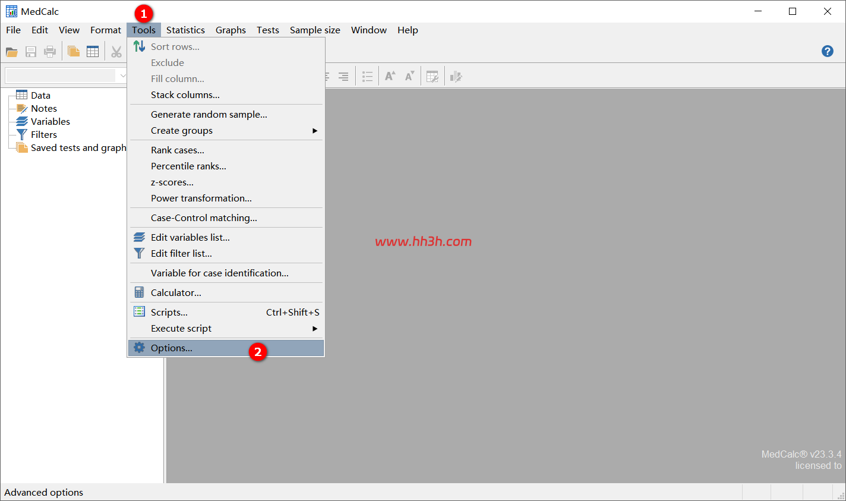Click the align right icon
The height and width of the screenshot is (501, 846).
pos(343,76)
